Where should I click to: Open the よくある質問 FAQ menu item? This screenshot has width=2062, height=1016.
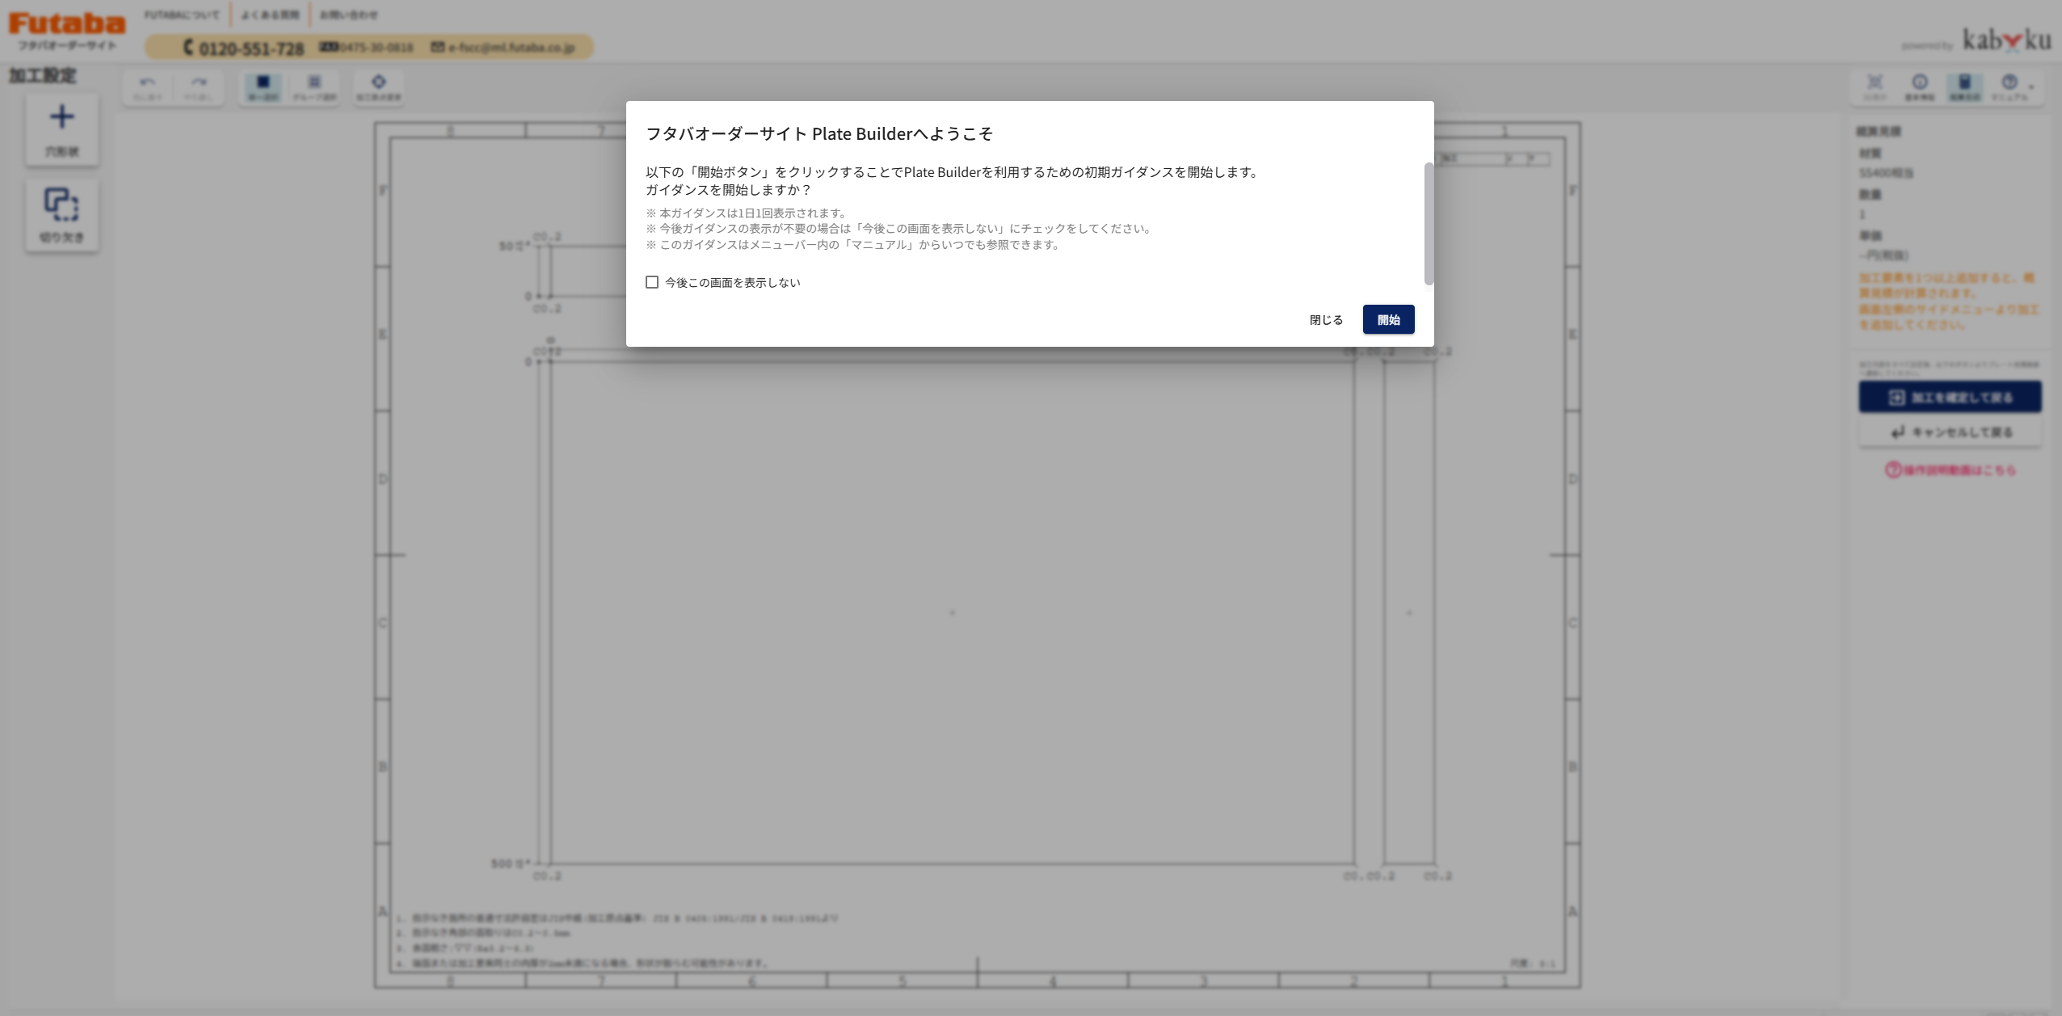(x=270, y=15)
